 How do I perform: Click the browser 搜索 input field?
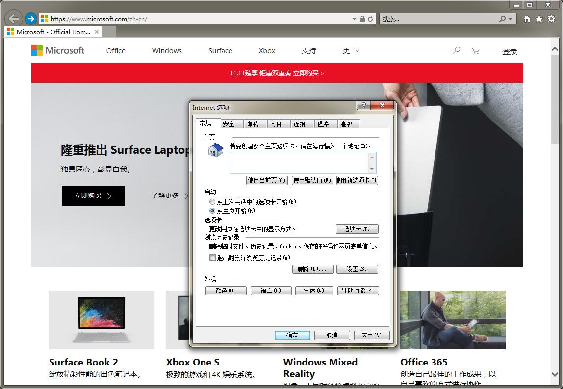[x=439, y=19]
